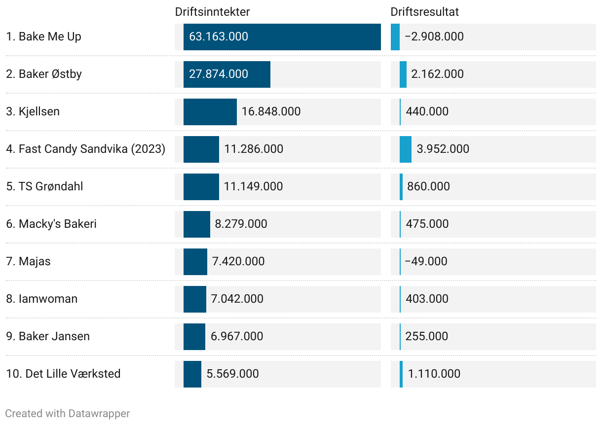The height and width of the screenshot is (425, 602).
Task: Click the 6.967.000 revenue value
Action: click(237, 336)
